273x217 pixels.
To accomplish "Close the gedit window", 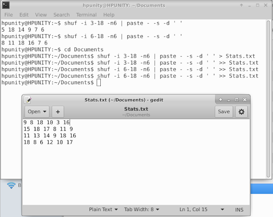I will pos(245,100).
